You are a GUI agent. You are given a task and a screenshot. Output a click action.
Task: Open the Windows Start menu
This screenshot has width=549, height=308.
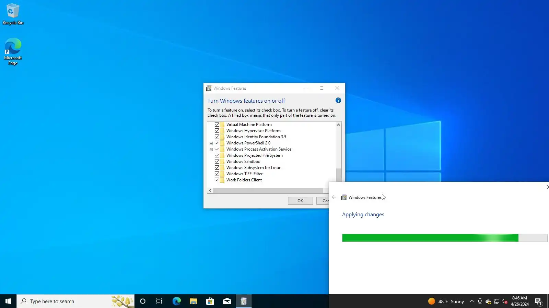click(8, 301)
